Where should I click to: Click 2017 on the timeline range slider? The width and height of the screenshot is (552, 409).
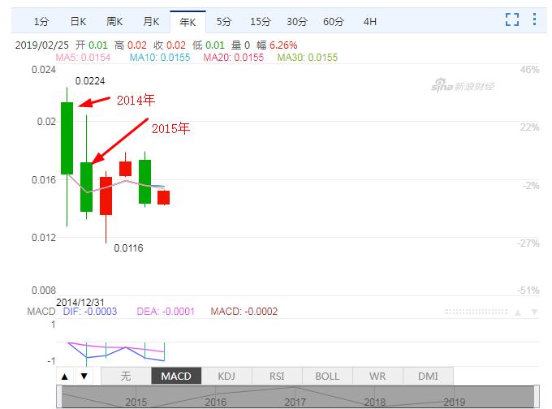(295, 402)
